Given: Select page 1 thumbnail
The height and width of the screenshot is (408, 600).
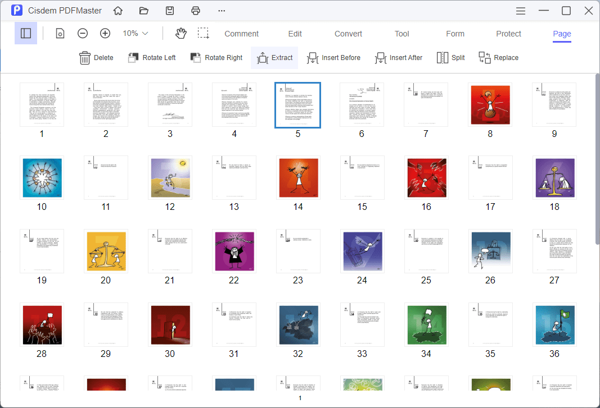Looking at the screenshot, I should point(42,105).
